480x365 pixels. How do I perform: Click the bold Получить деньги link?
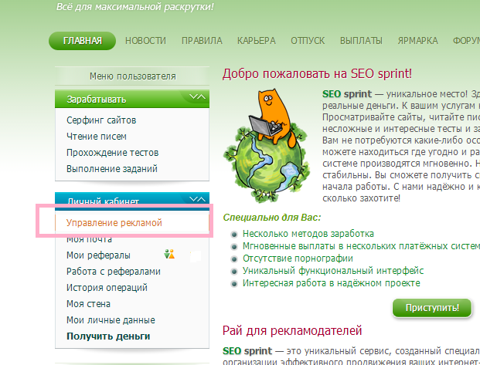coord(108,336)
